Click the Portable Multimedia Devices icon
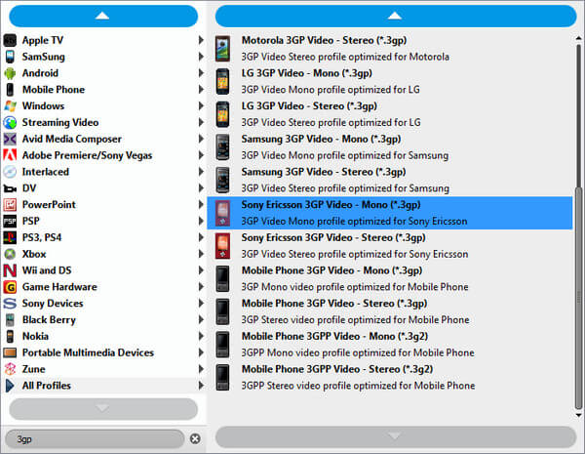585x454 pixels. (10, 352)
